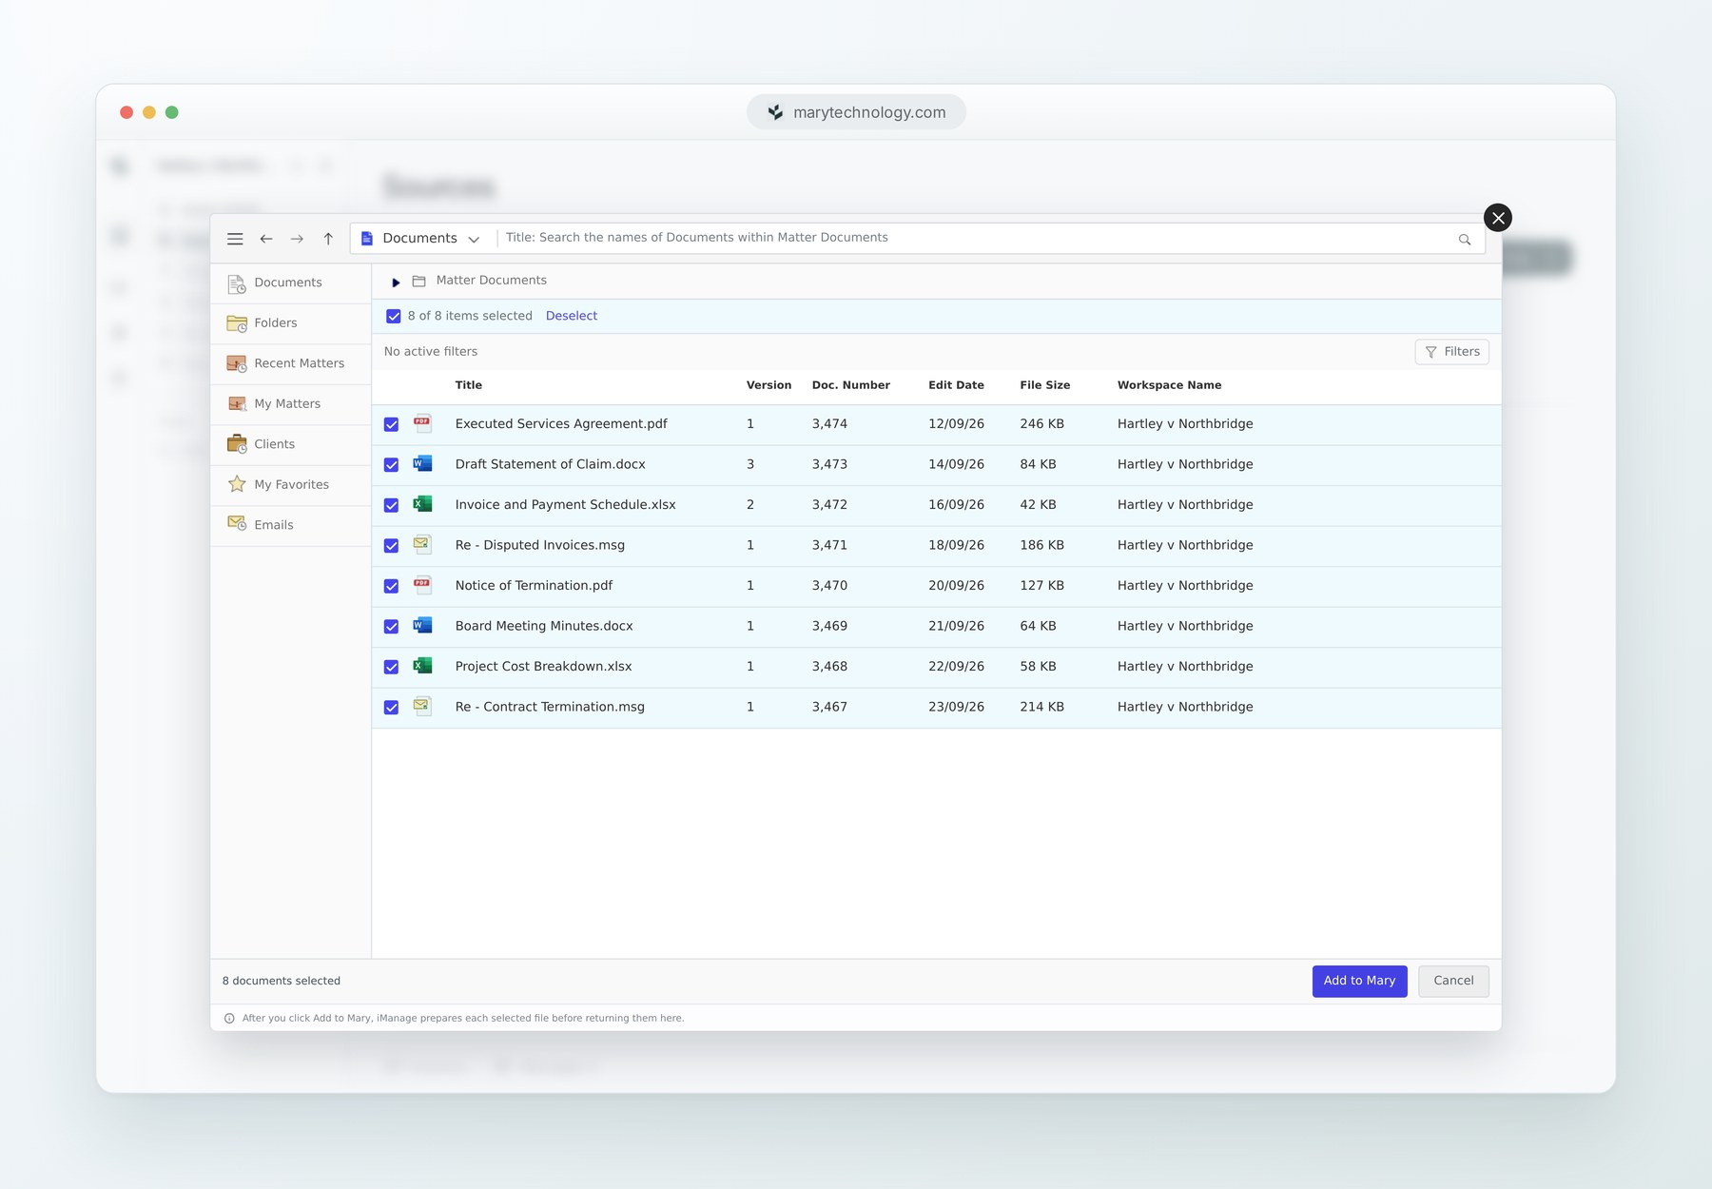Select the title Notice of Termination.pdf
The height and width of the screenshot is (1189, 1712).
click(x=534, y=586)
